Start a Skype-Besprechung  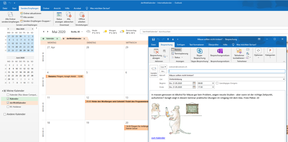click(199, 53)
